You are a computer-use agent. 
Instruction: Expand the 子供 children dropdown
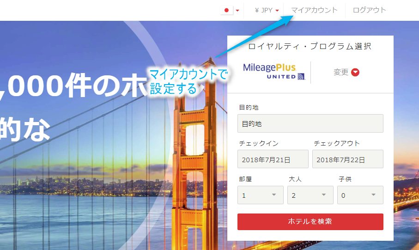tap(360, 195)
